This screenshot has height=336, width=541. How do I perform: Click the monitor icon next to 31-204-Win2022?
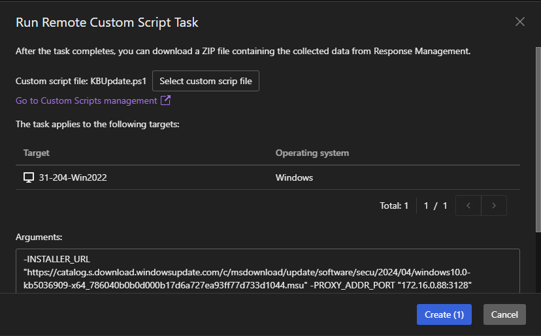pos(28,177)
